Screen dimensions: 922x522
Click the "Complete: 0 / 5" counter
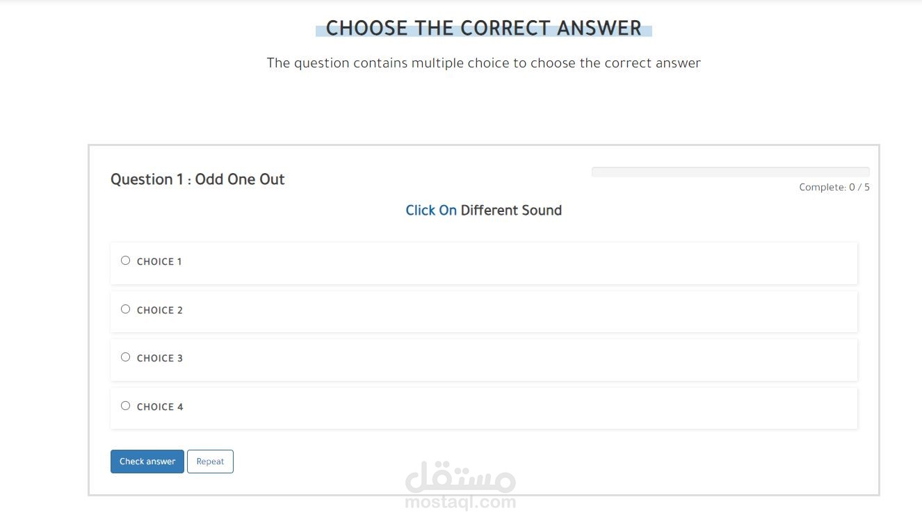point(834,187)
